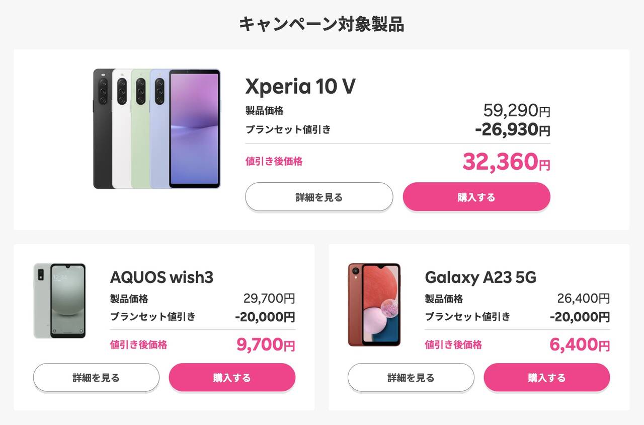Click the Xperia 10 V product title

click(x=300, y=87)
